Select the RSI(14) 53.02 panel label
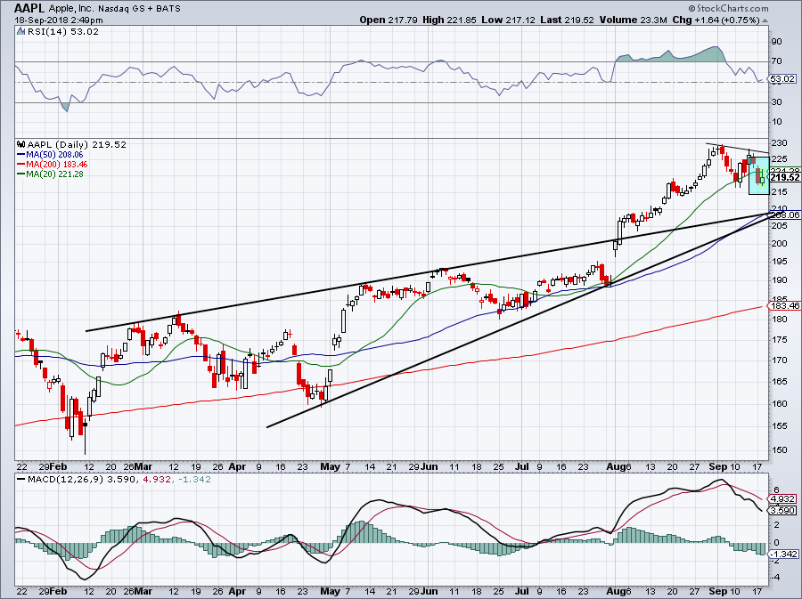802x599 pixels. point(62,32)
